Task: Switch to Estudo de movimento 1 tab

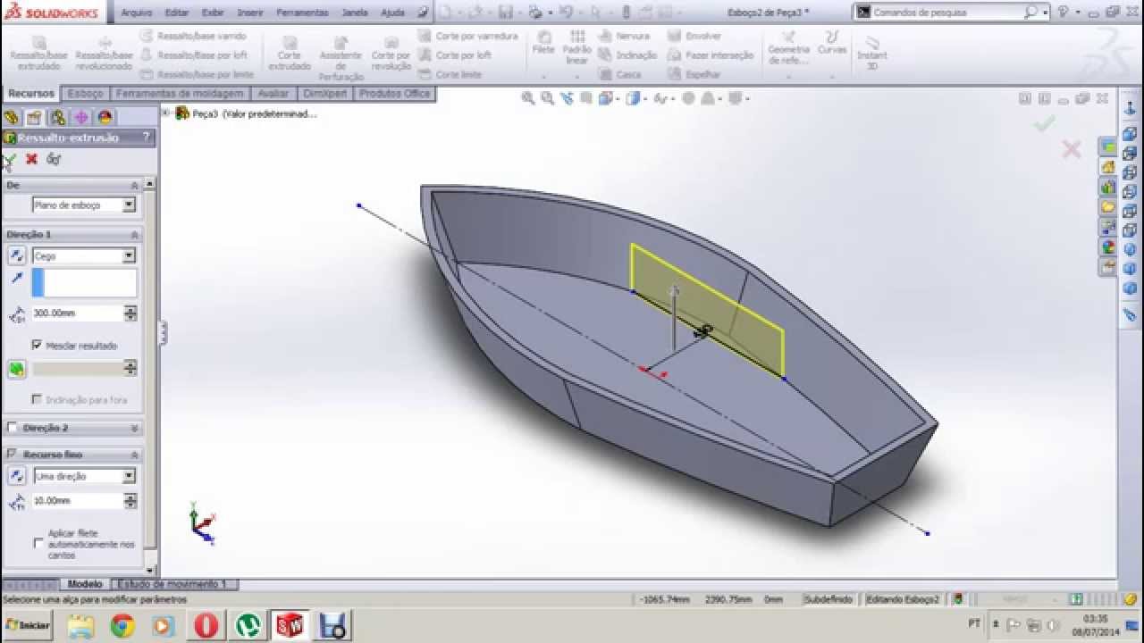Action: (x=172, y=584)
